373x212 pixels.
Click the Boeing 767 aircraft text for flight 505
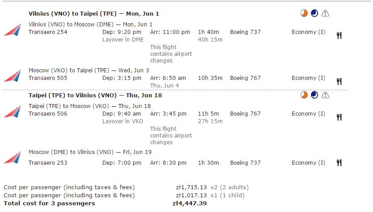click(245, 78)
